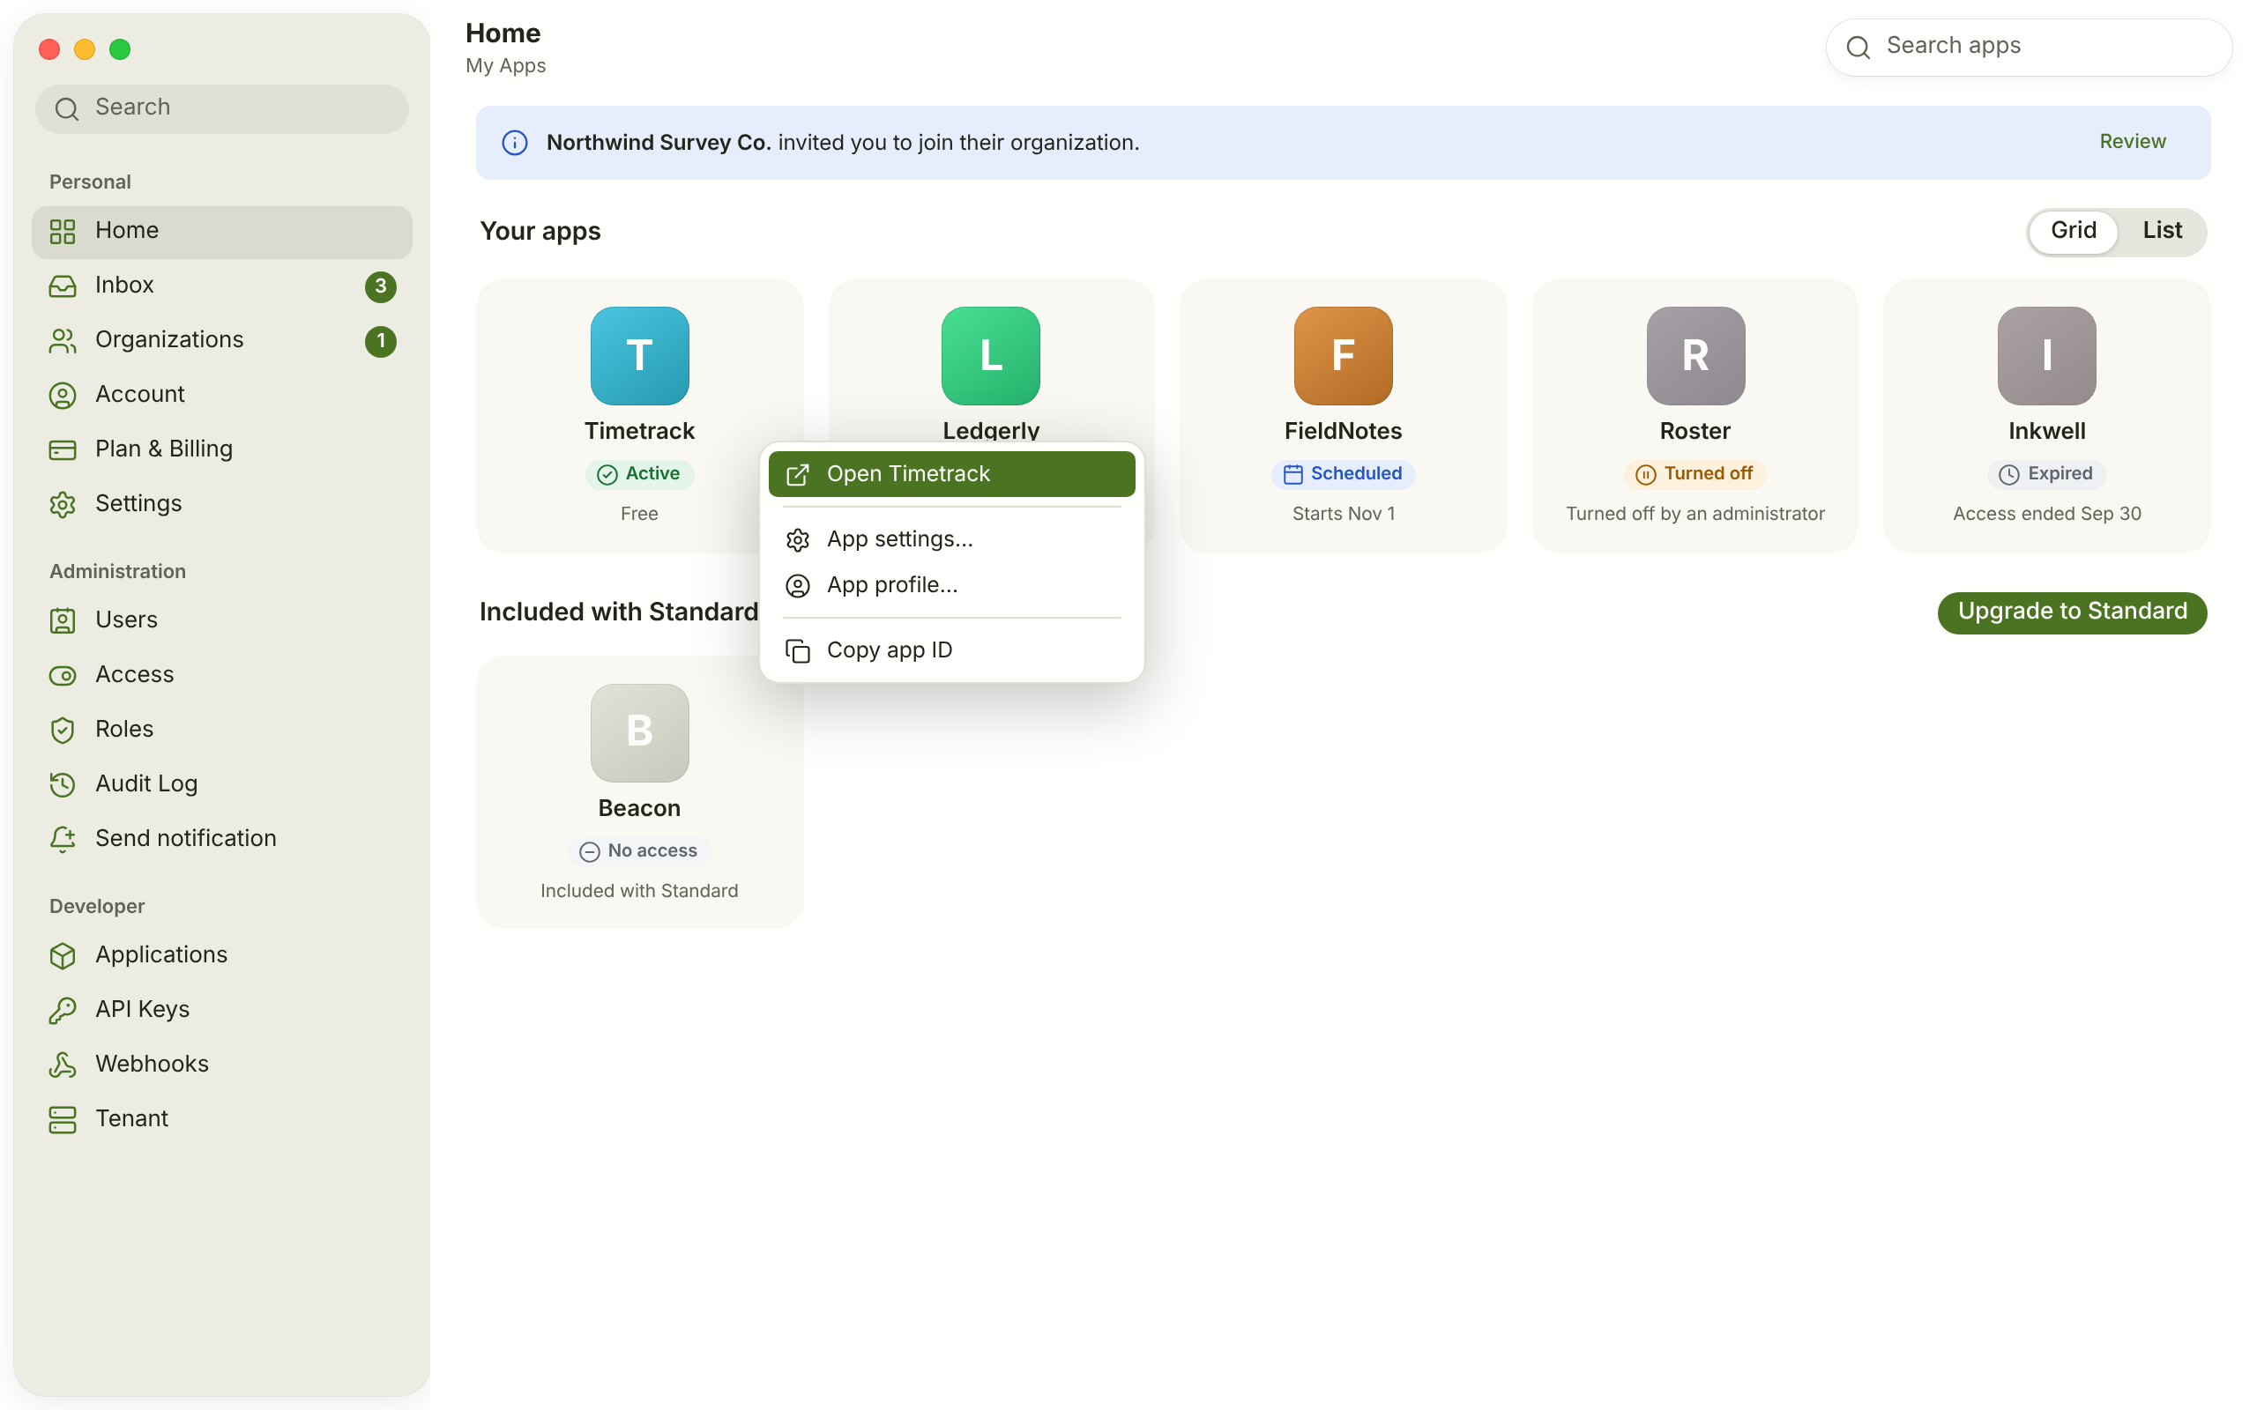The height and width of the screenshot is (1410, 2257).
Task: Open the Webhooks page
Action: [x=221, y=1064]
